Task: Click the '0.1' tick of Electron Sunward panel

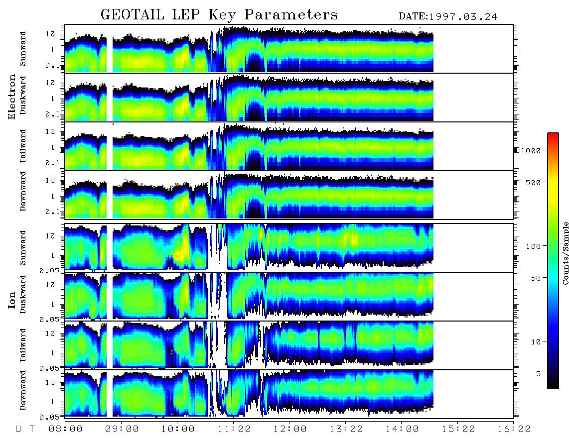Action: point(52,66)
